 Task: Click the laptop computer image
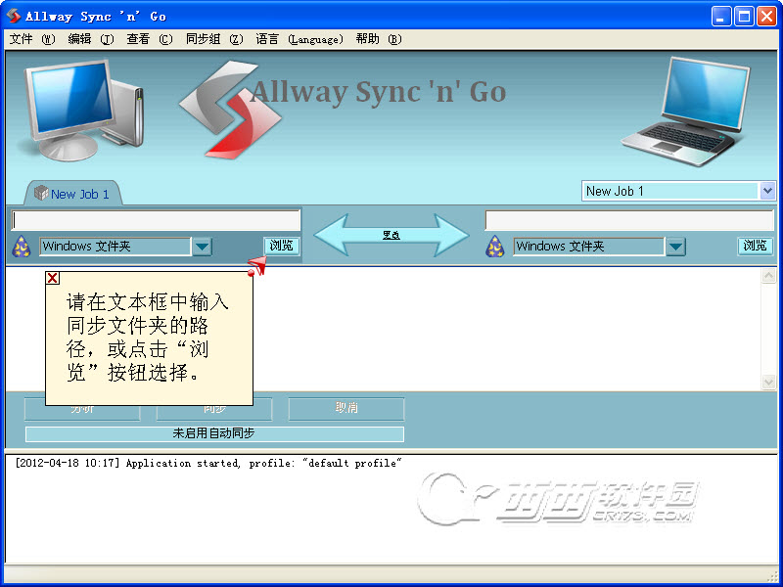[685, 112]
